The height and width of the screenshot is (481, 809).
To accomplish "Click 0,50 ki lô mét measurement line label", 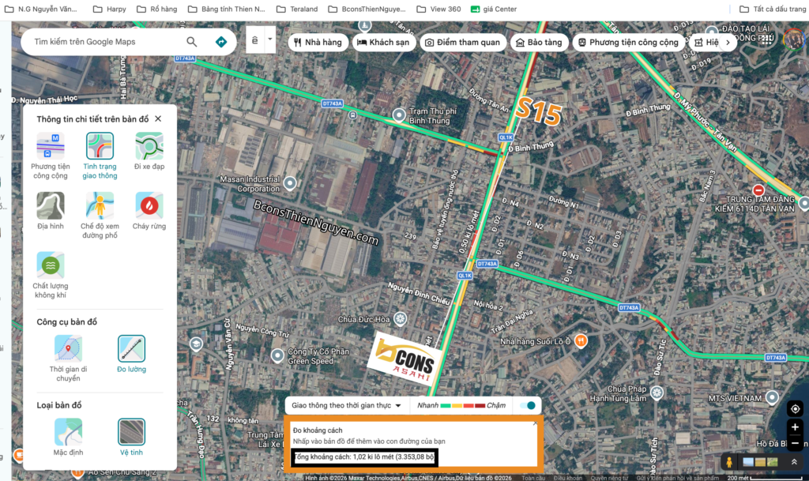I will tap(469, 232).
